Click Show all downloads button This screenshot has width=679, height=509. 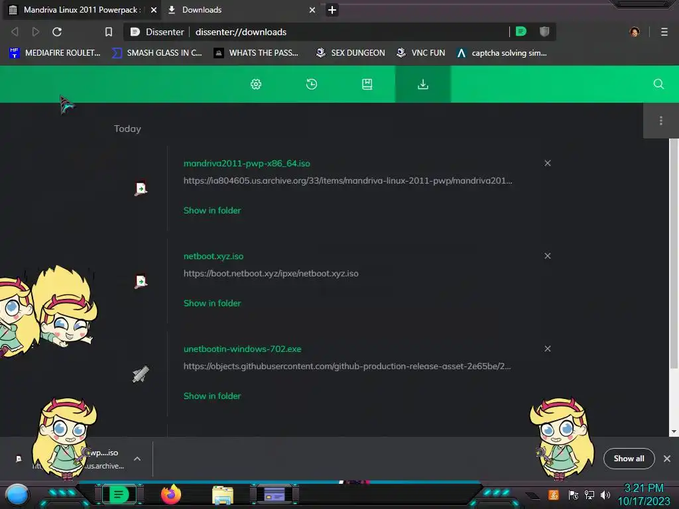click(629, 459)
